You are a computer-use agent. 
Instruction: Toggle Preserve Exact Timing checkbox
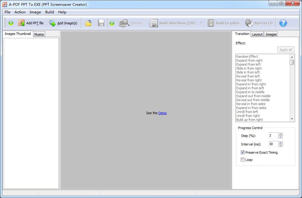pyautogui.click(x=243, y=152)
